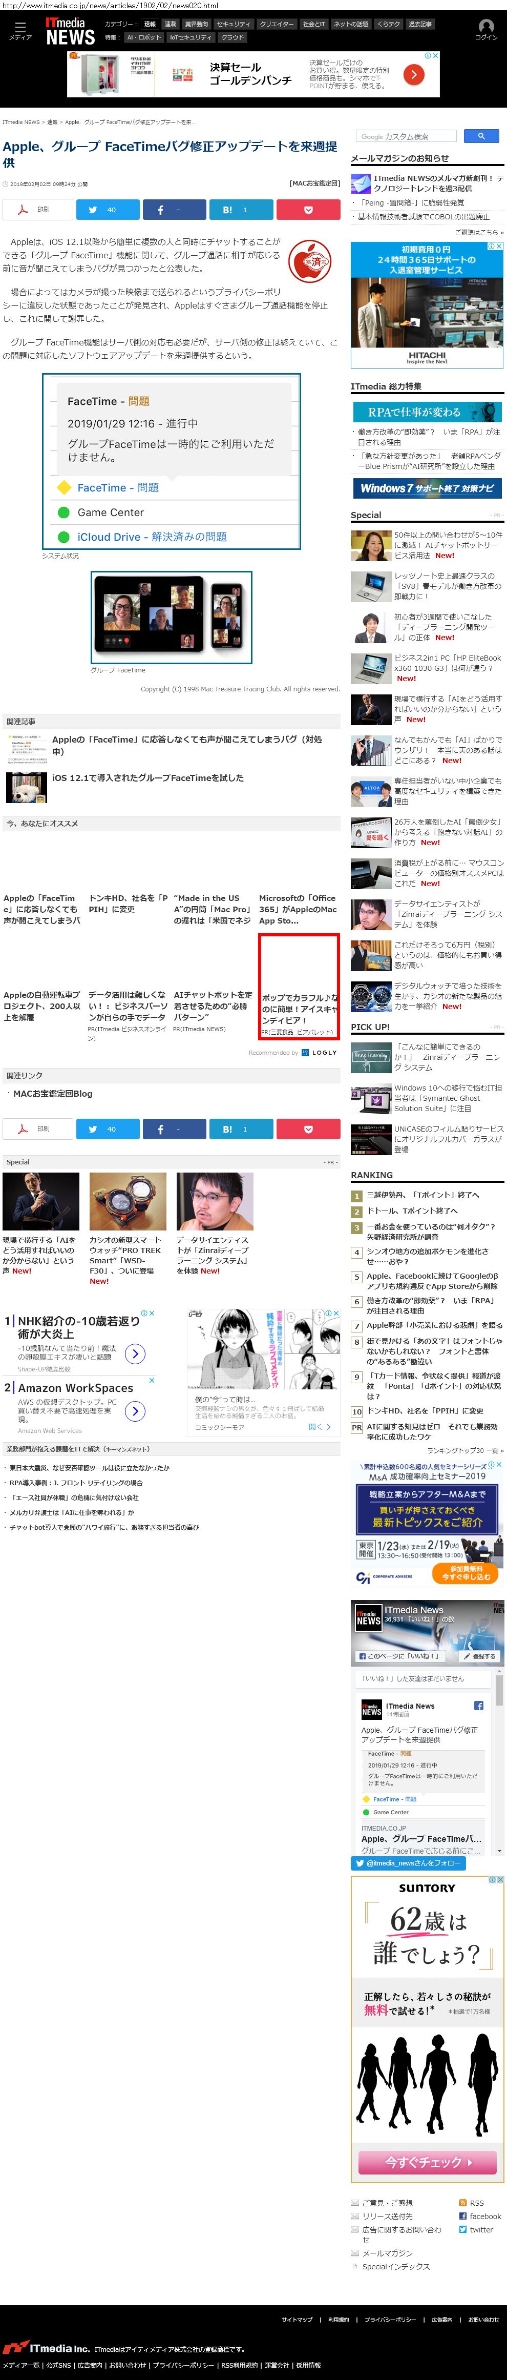
Task: Open the 業界動向 category tab
Action: click(x=196, y=24)
